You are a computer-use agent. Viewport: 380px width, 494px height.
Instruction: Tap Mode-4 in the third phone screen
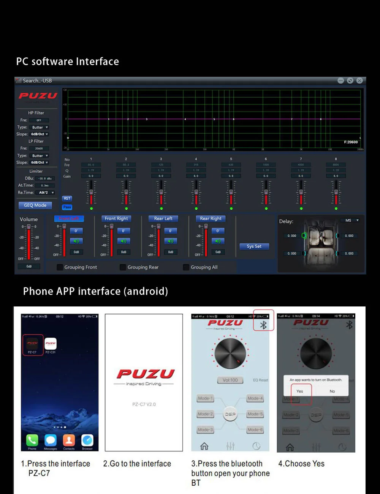tap(255, 398)
